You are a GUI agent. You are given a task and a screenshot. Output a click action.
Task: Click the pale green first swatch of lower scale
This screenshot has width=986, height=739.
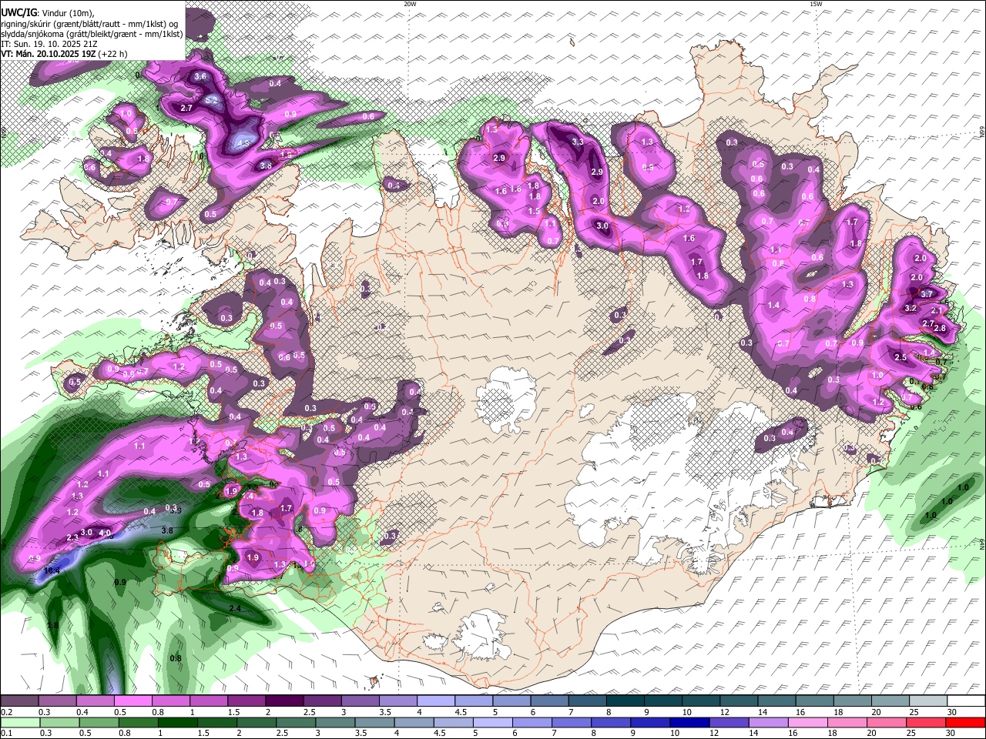pos(20,722)
